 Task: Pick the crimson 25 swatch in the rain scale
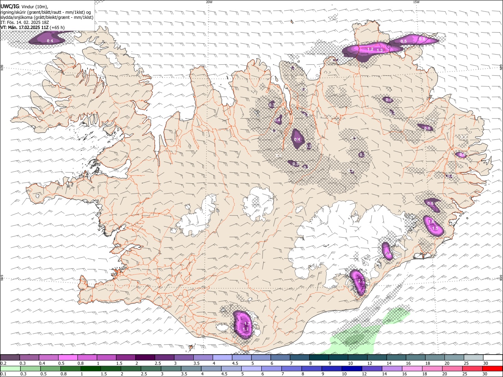point(472,368)
